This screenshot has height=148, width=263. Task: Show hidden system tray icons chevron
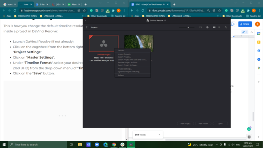217,144
